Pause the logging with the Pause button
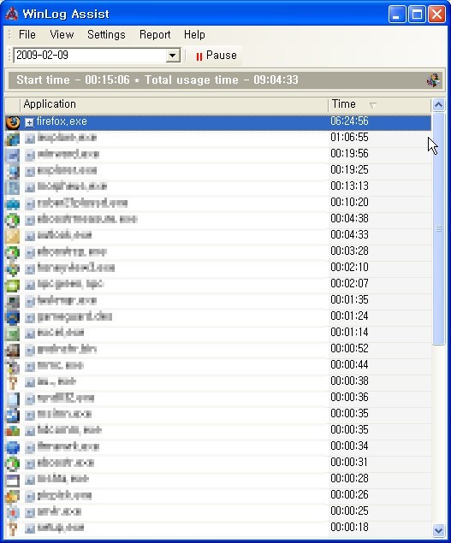Viewport: 451px width, 543px height. (x=216, y=56)
